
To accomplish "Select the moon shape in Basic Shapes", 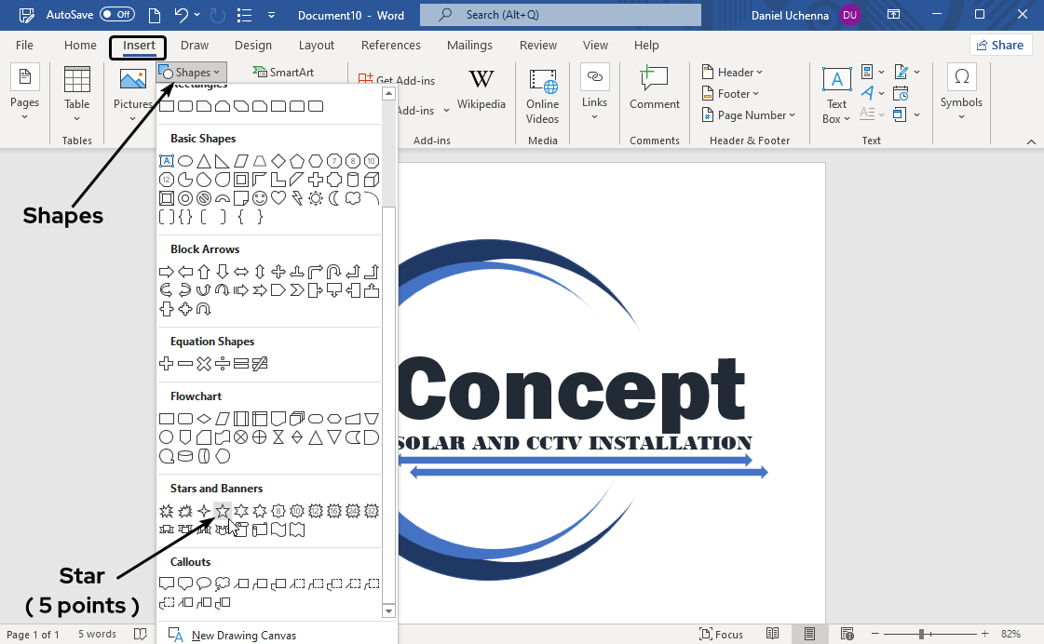I will click(x=334, y=198).
